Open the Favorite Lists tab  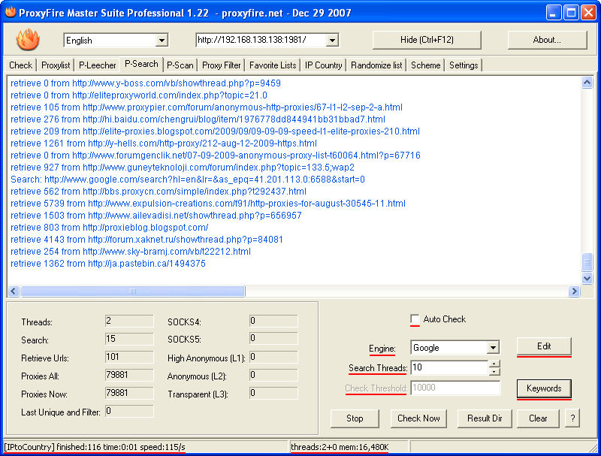pos(273,65)
